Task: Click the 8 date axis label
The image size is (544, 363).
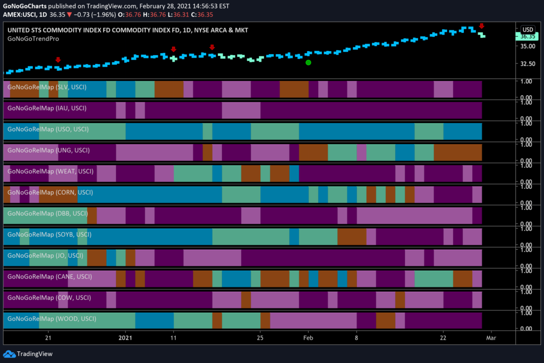Action: (x=356, y=337)
